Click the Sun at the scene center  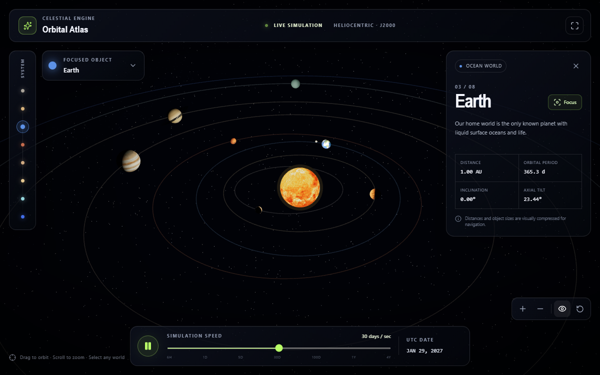299,187
